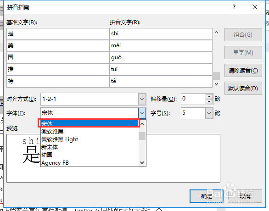
Task: Click the pinyin table scrollbar thumb
Action: (217, 76)
